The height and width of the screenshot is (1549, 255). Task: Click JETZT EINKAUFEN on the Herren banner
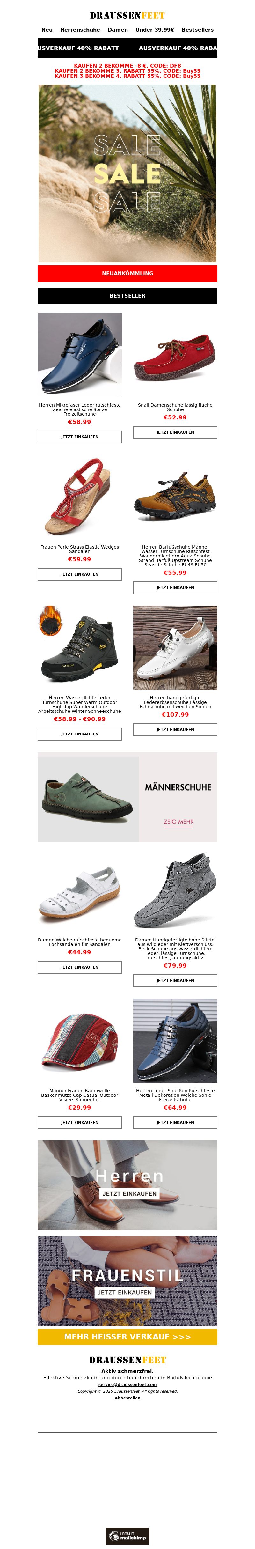click(x=129, y=1194)
